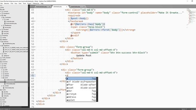Open the Selection menu
The height and width of the screenshot is (110, 196).
point(6,3)
